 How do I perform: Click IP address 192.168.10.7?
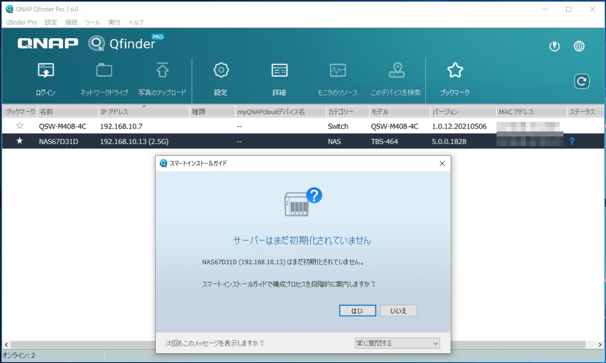pos(121,126)
